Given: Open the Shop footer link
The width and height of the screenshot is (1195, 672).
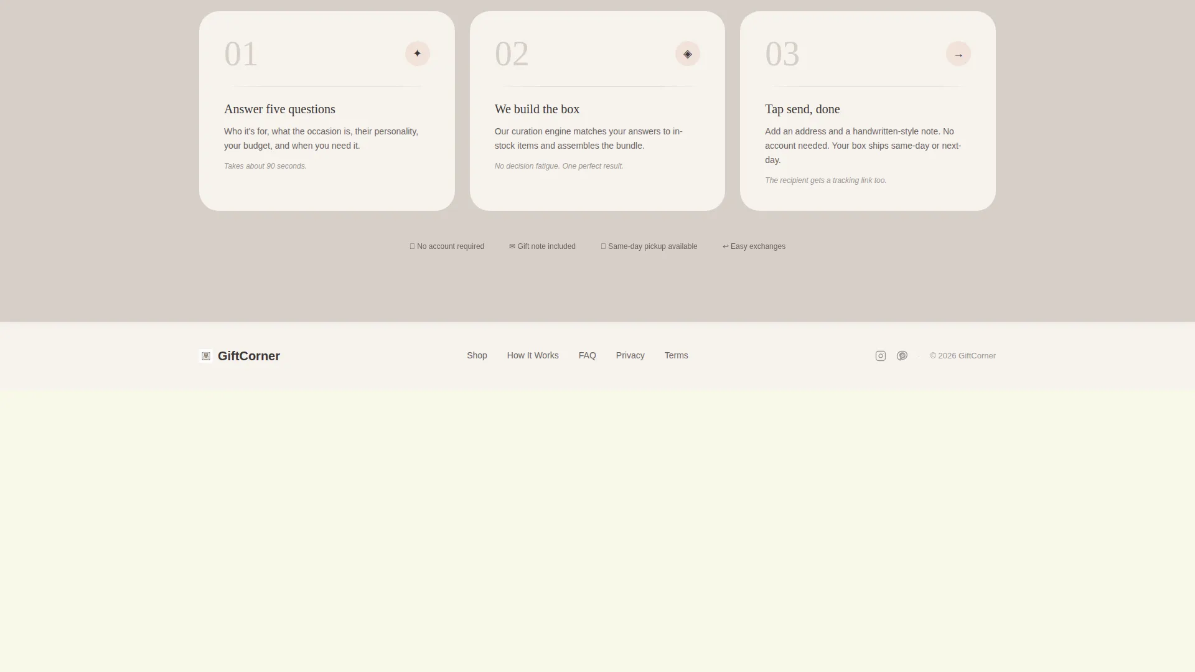Looking at the screenshot, I should [x=477, y=355].
